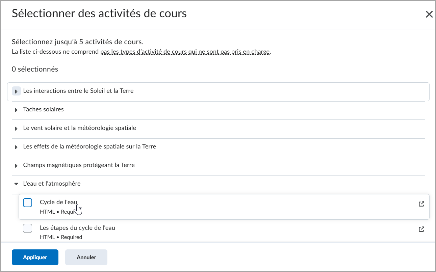Close the activity selection dialog
The height and width of the screenshot is (272, 436).
tap(429, 14)
